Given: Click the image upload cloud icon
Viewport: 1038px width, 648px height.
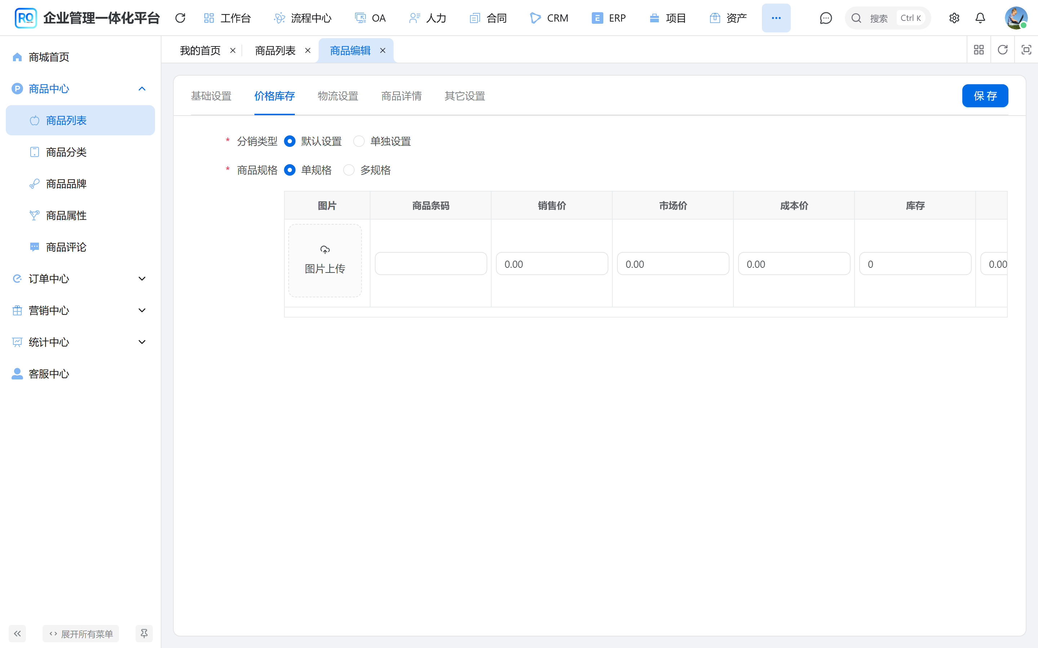Looking at the screenshot, I should [325, 249].
